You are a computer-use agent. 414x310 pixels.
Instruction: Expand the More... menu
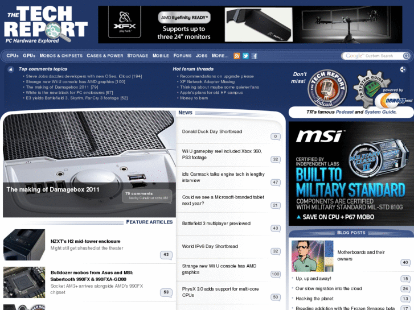pos(220,56)
